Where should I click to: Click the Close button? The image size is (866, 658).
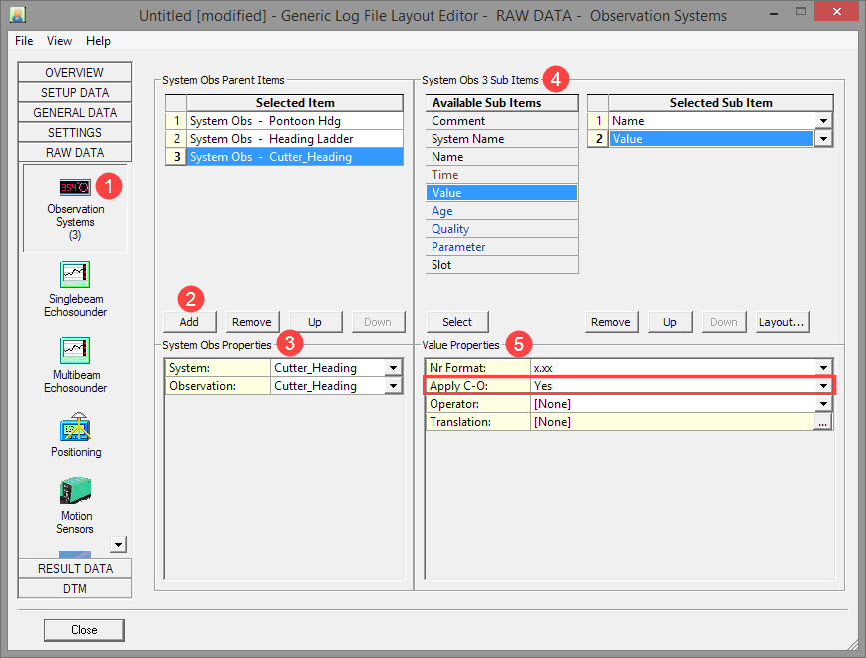click(x=84, y=630)
